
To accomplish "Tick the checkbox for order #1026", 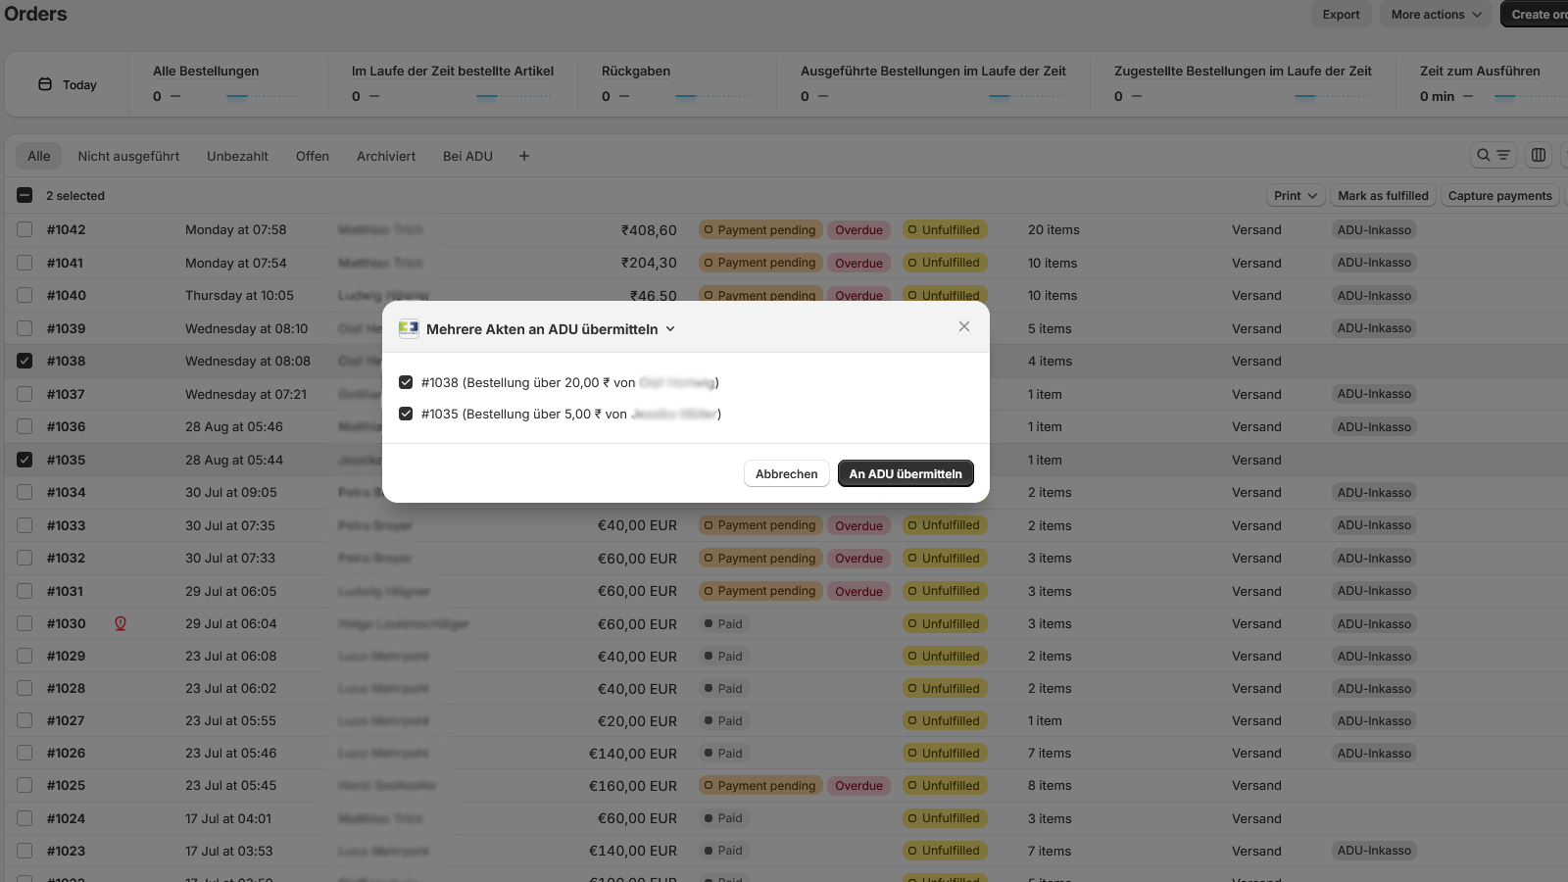I will (24, 753).
